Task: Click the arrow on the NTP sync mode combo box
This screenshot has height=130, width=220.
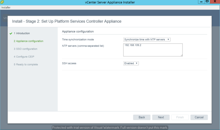Action: [x=168, y=40]
